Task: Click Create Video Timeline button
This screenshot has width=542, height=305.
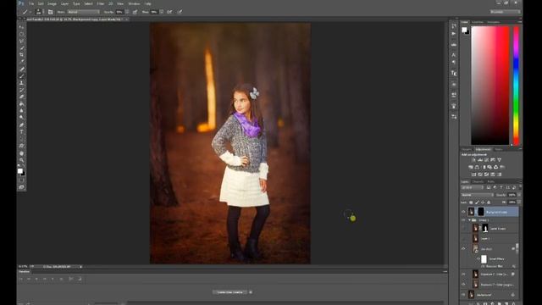Action: [230, 292]
